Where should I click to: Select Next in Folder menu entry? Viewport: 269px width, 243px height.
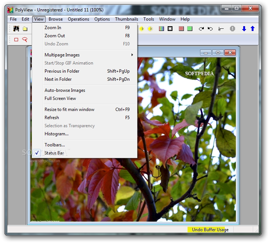[x=85, y=79]
